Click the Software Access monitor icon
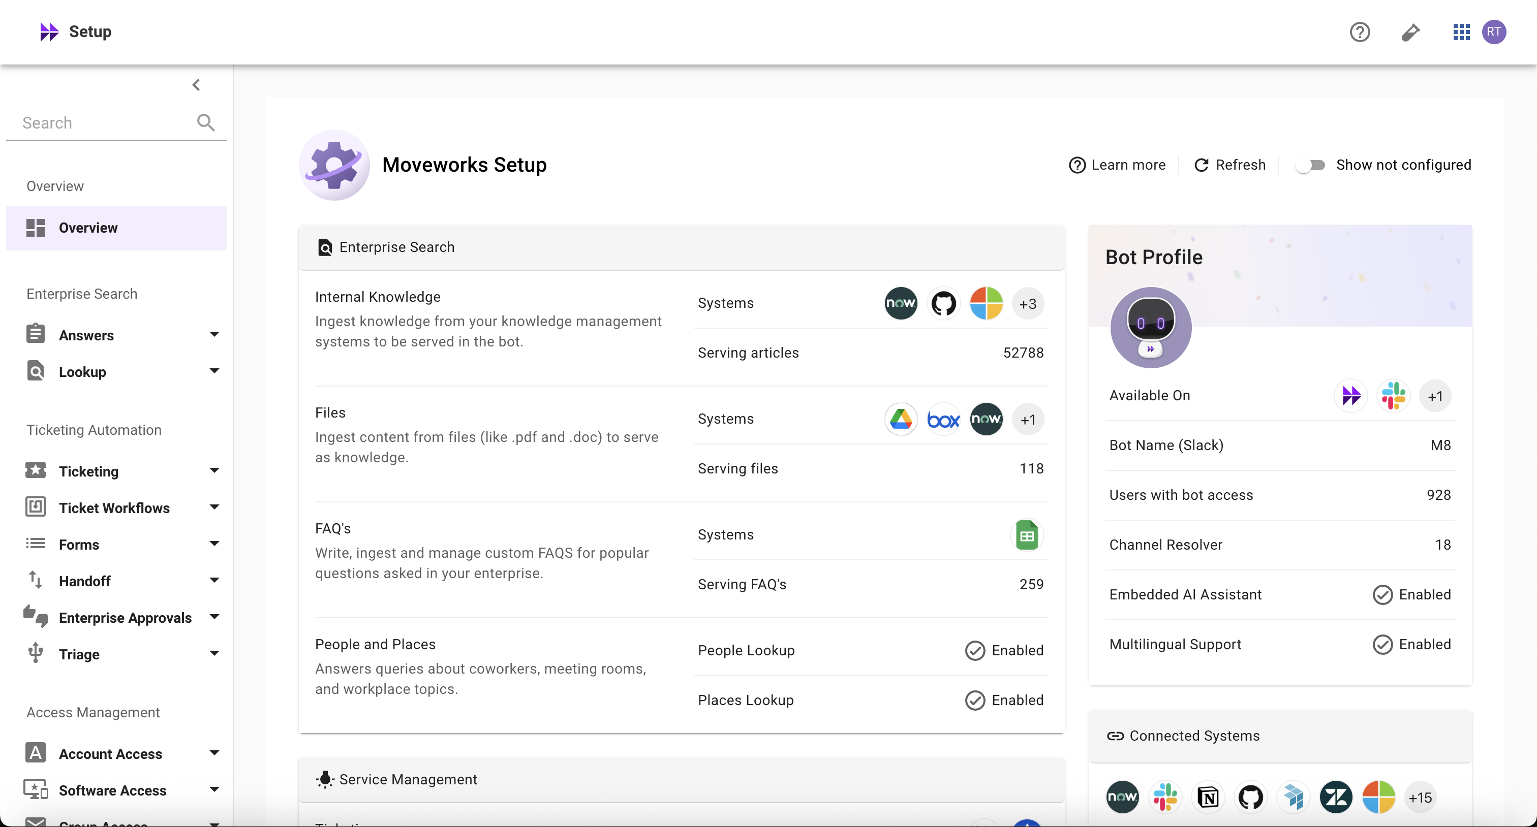The height and width of the screenshot is (827, 1537). click(36, 789)
